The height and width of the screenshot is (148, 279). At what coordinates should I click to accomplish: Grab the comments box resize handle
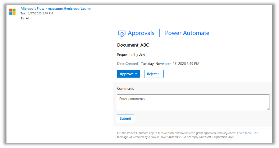(x=268, y=109)
